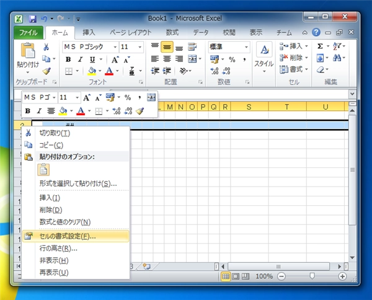The image size is (372, 300).
Task: Choose コピー(C) in context menu
Action: 76,145
